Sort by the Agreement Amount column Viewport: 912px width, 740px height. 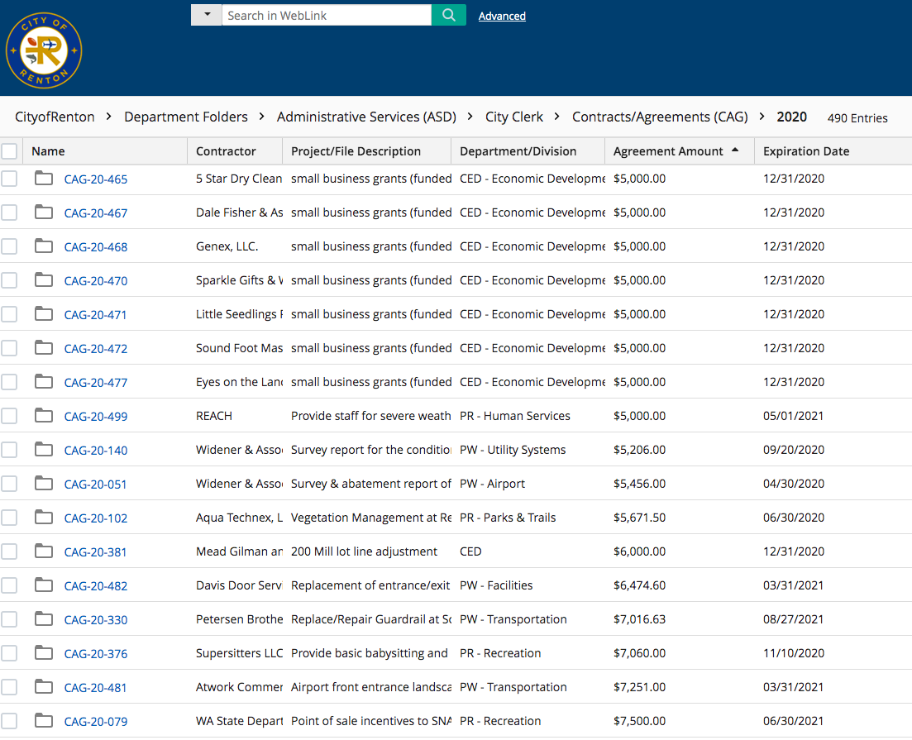(668, 151)
